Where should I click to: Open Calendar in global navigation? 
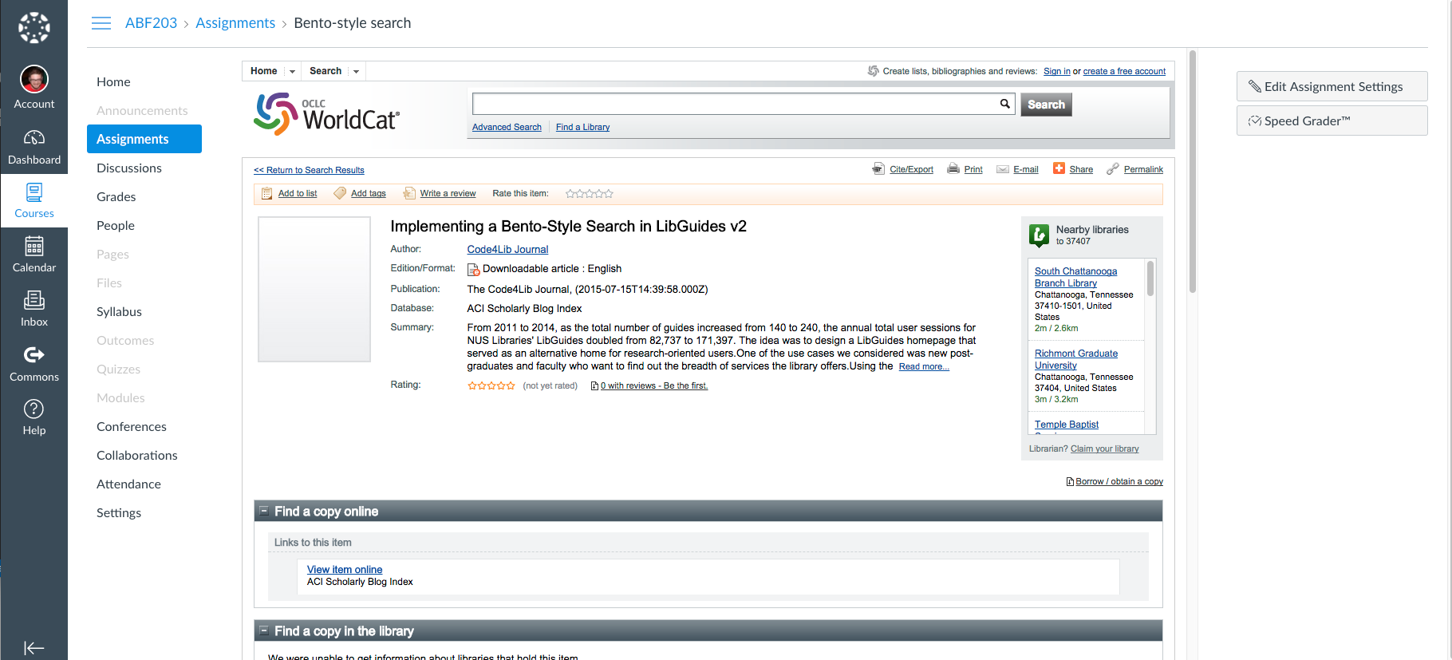pyautogui.click(x=34, y=255)
